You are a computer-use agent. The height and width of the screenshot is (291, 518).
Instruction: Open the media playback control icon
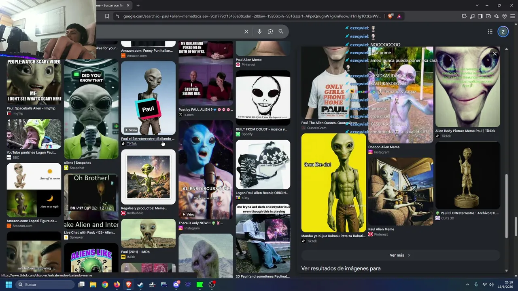point(472,16)
